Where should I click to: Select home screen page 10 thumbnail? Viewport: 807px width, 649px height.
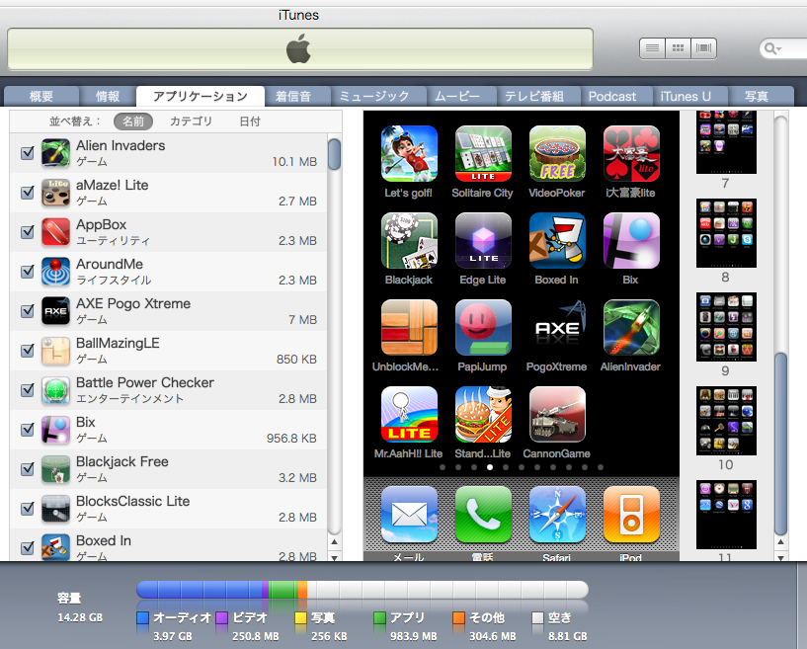[x=726, y=421]
